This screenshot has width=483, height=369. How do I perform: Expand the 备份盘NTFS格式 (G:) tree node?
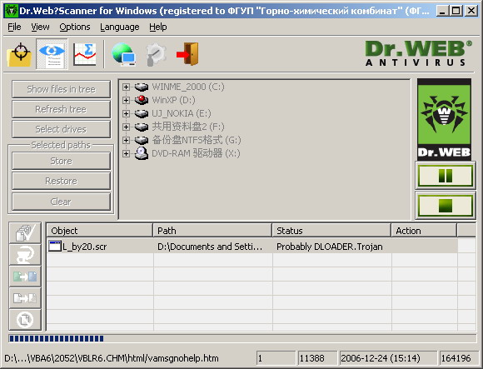pyautogui.click(x=126, y=140)
